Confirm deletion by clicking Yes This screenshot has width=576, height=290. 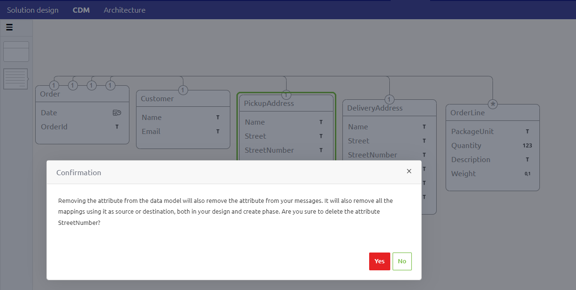pos(379,261)
